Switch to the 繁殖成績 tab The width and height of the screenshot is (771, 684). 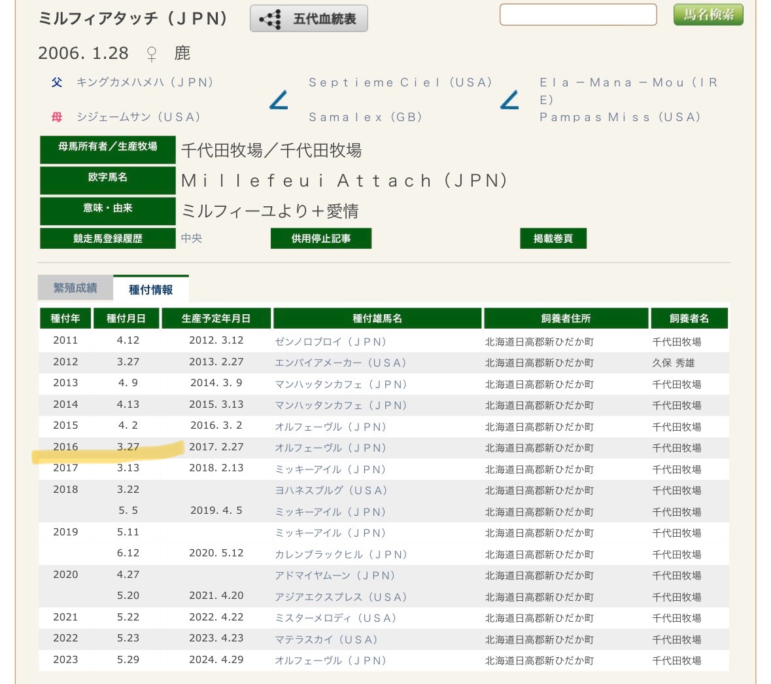click(75, 288)
